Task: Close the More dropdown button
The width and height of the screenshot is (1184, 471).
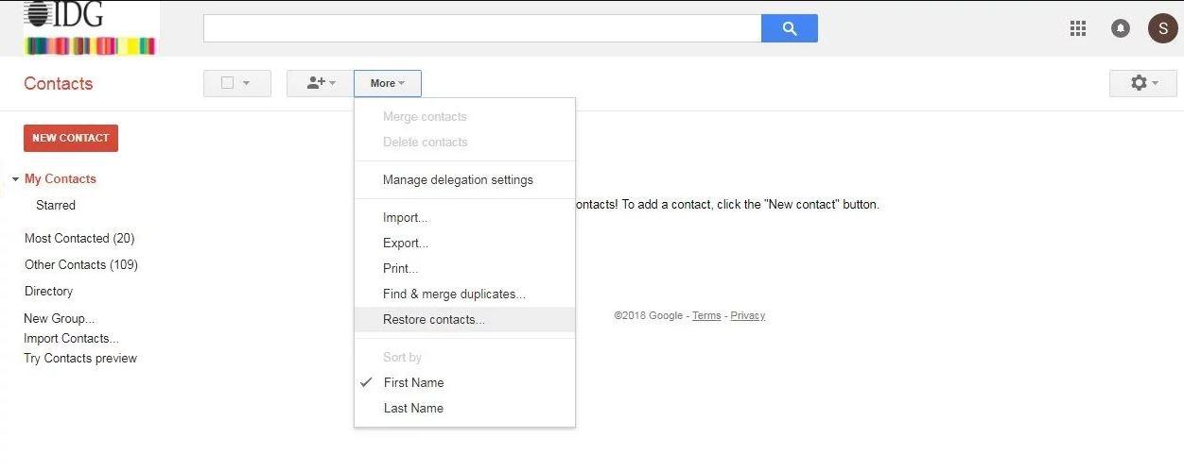Action: tap(388, 83)
